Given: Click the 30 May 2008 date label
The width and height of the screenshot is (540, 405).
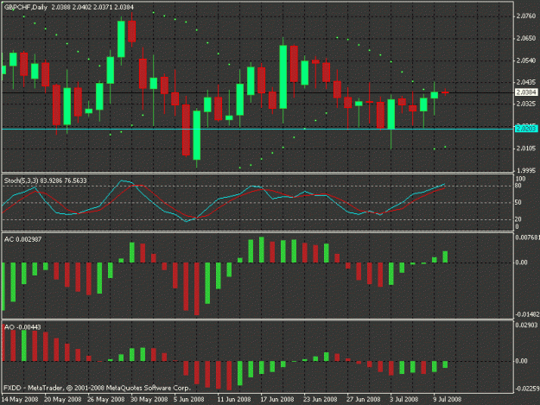Looking at the screenshot, I should pos(149,400).
